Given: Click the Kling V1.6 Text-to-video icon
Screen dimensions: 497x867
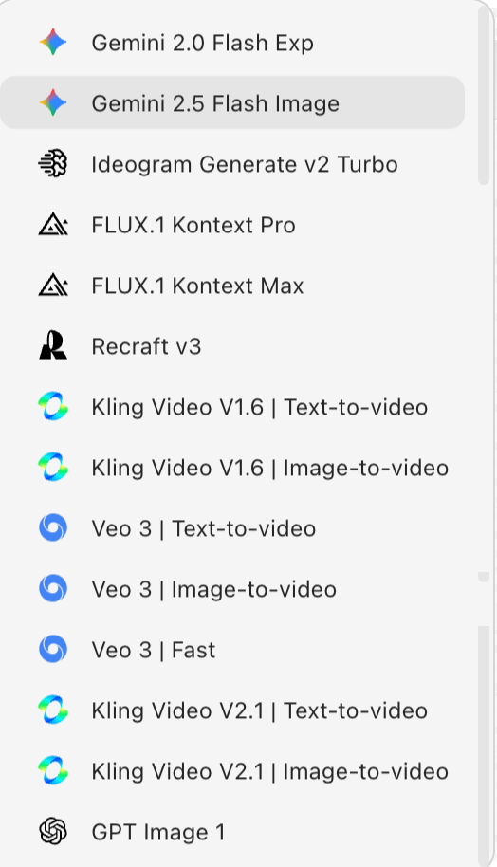Looking at the screenshot, I should pyautogui.click(x=53, y=406).
